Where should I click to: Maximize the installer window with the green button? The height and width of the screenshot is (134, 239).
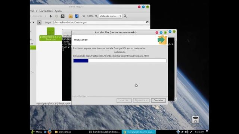[165, 32]
